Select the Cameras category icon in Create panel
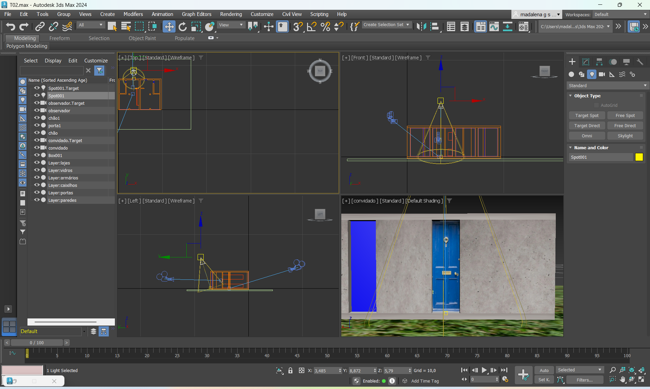Screen dimensions: 650x389 point(602,74)
